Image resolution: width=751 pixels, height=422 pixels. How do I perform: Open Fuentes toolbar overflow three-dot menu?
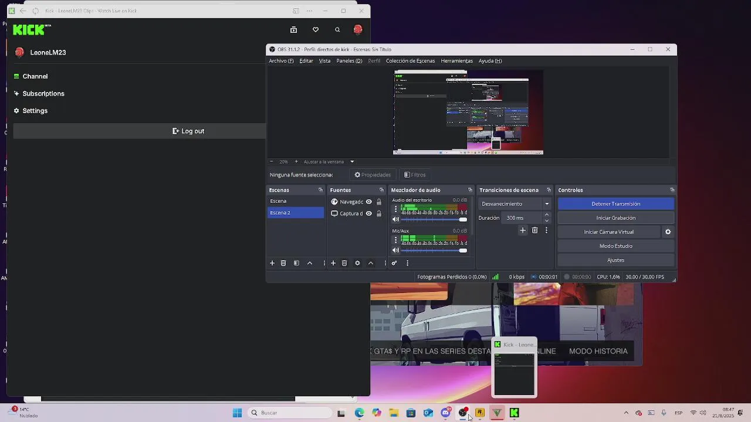click(x=385, y=263)
